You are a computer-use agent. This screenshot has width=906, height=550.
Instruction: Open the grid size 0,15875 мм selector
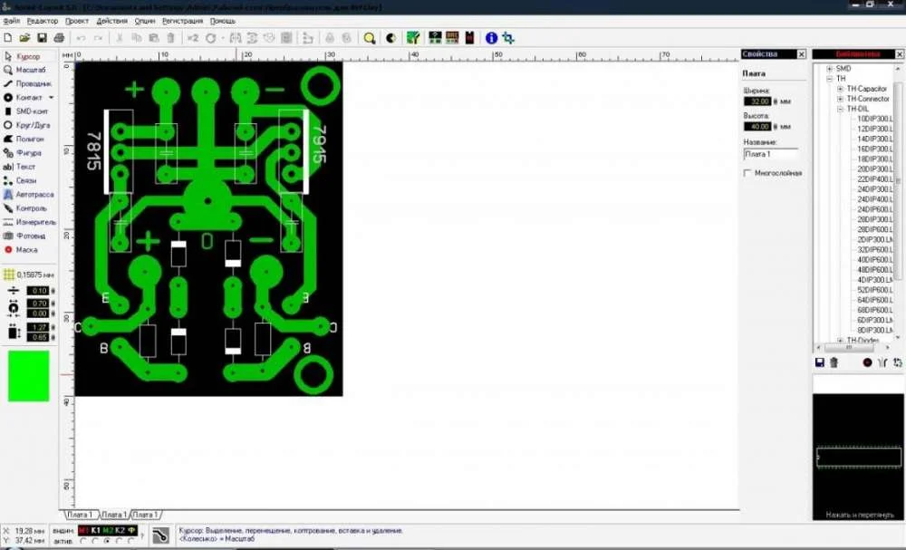point(29,275)
